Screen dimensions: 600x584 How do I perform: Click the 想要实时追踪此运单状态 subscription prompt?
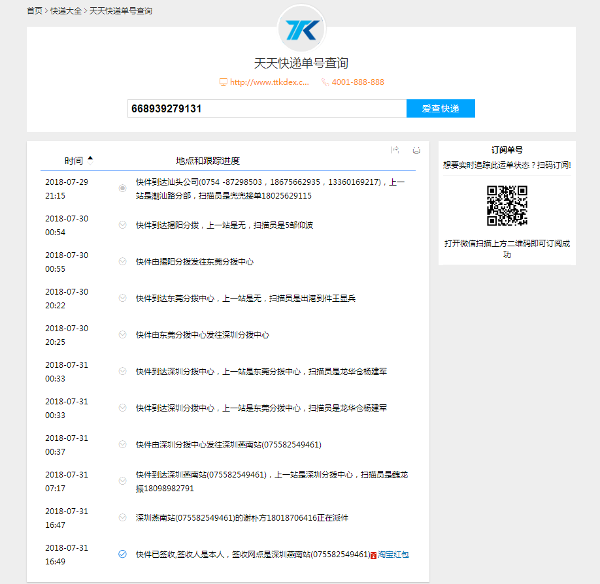click(507, 165)
